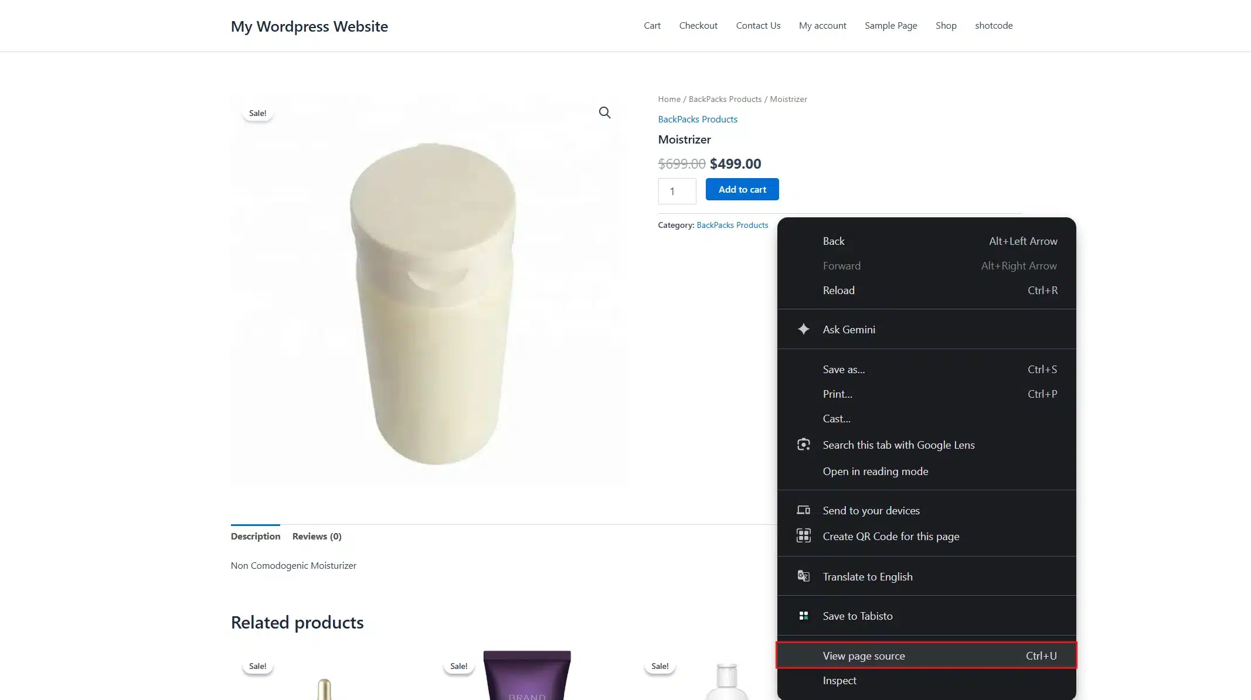Choose Inspect from the context menu

click(x=926, y=681)
